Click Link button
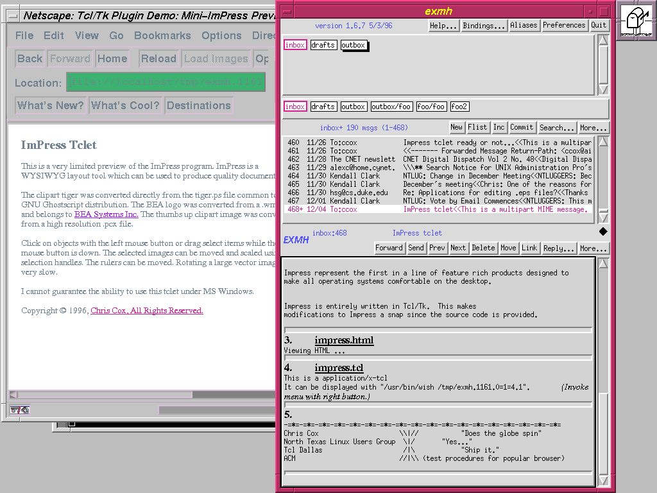Image resolution: width=657 pixels, height=493 pixels. point(529,248)
